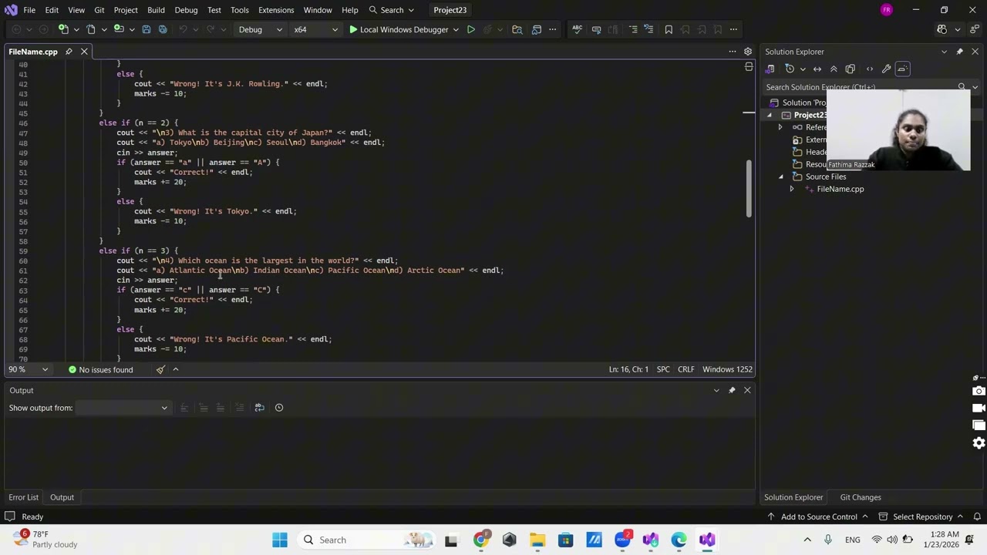This screenshot has width=987, height=555.
Task: Open the Build menu
Action: point(156,10)
